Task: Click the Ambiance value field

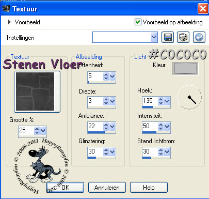Action: click(95, 127)
